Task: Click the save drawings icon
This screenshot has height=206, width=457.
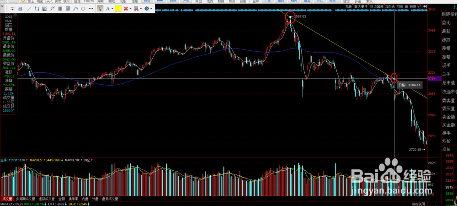Action: click(x=136, y=9)
